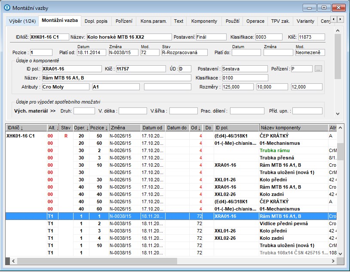
Task: Click the Montážní vazby app icon in title bar
Action: [7, 8]
